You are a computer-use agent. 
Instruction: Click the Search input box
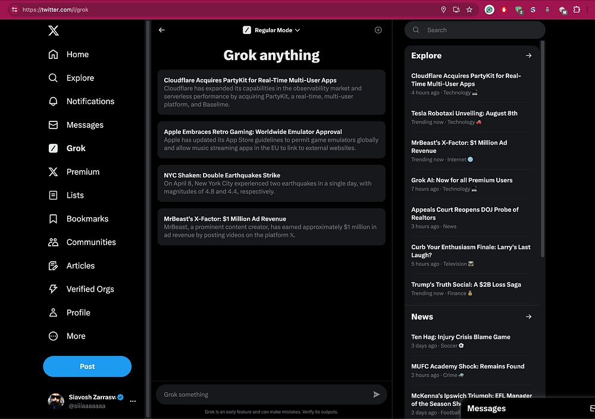point(475,30)
